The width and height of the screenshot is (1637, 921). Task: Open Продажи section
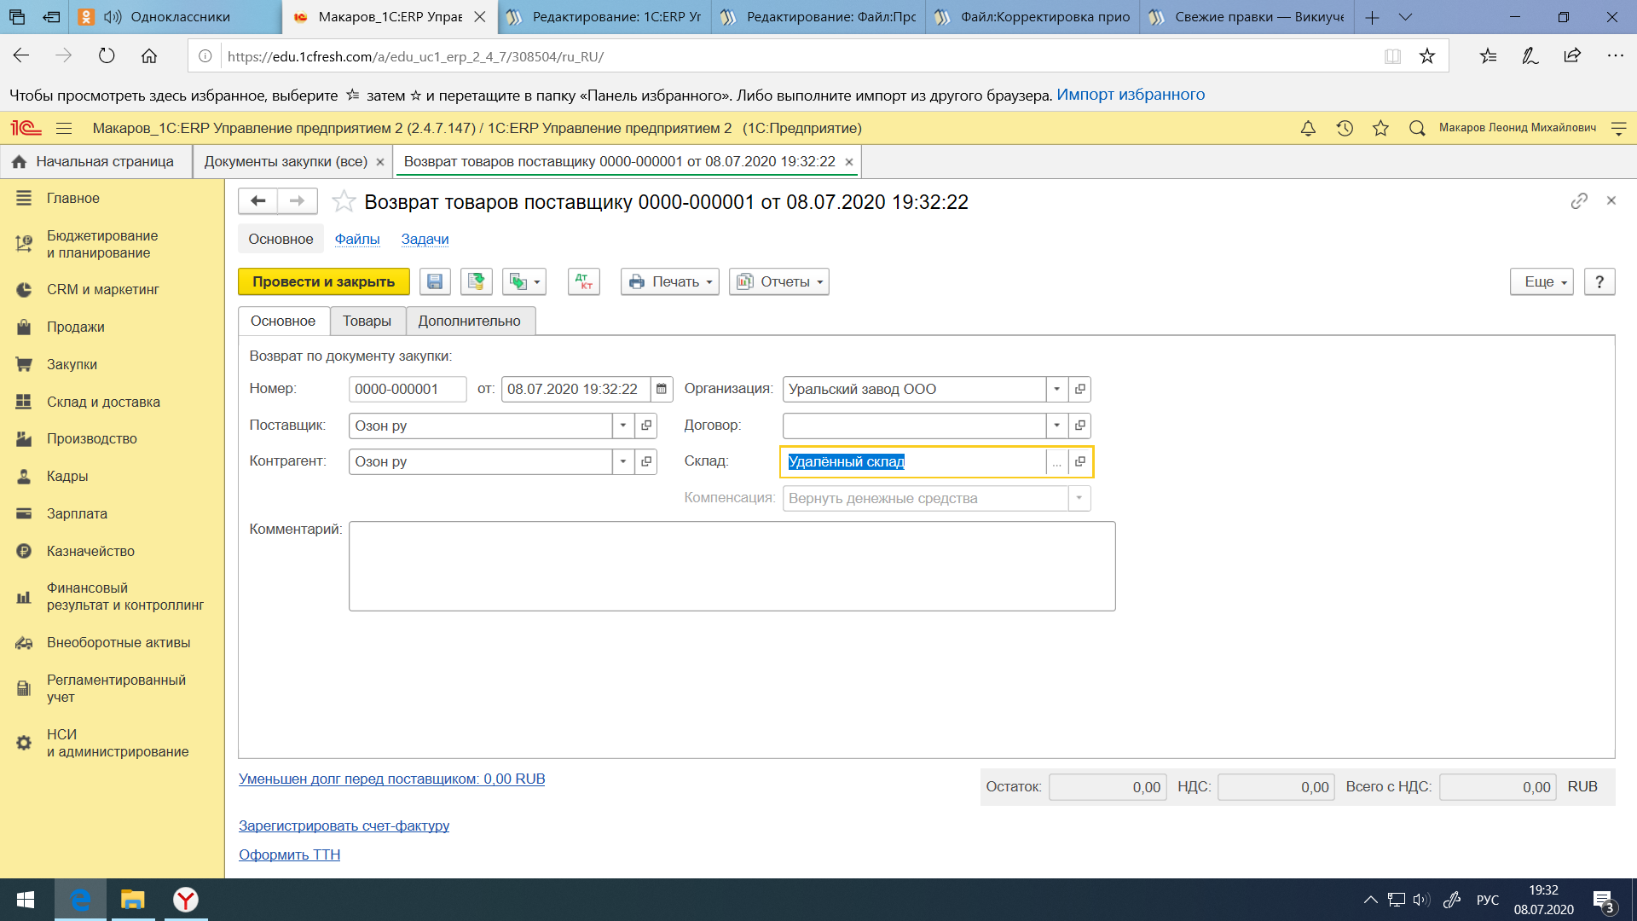[76, 327]
